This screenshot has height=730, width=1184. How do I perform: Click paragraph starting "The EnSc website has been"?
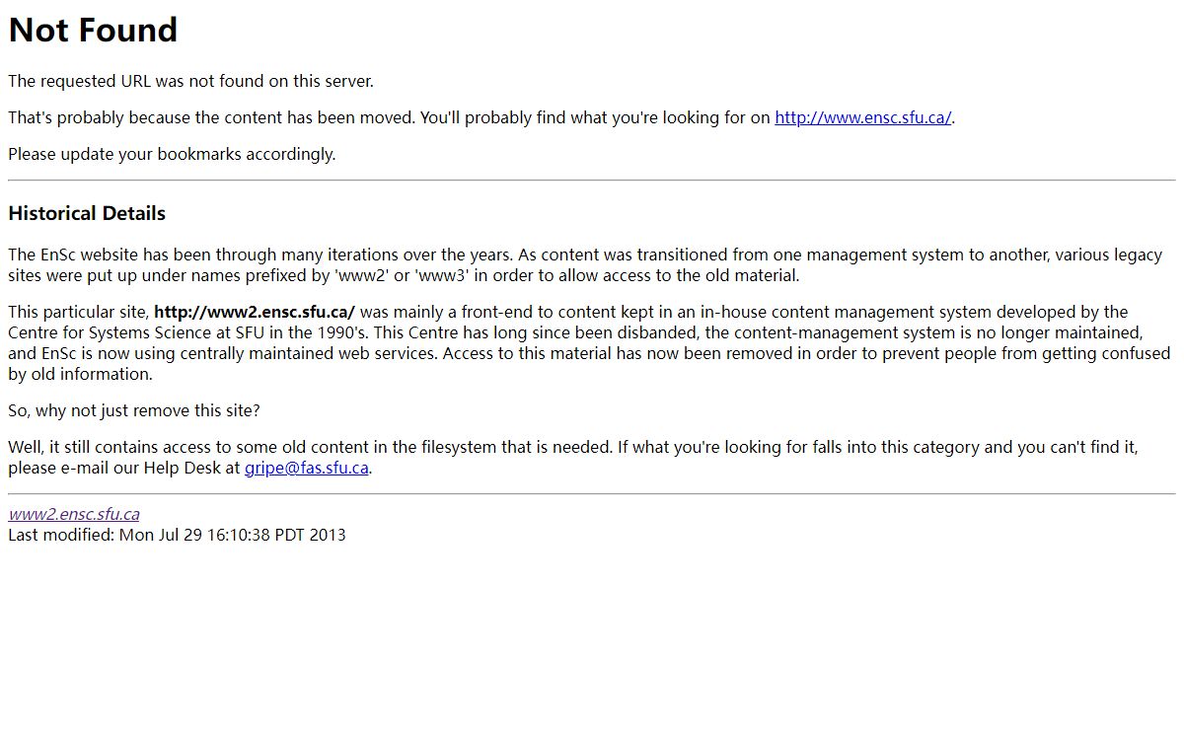pyautogui.click(x=585, y=265)
